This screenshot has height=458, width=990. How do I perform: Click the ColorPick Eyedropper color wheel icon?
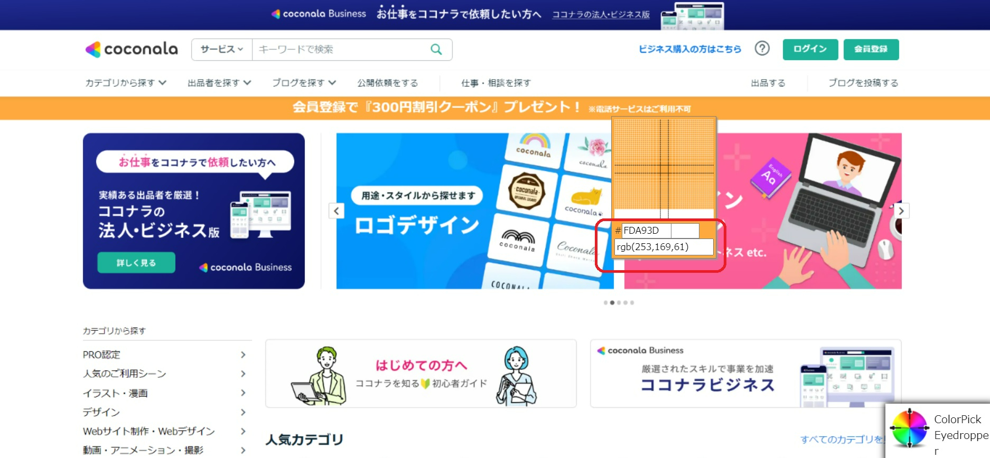click(909, 428)
